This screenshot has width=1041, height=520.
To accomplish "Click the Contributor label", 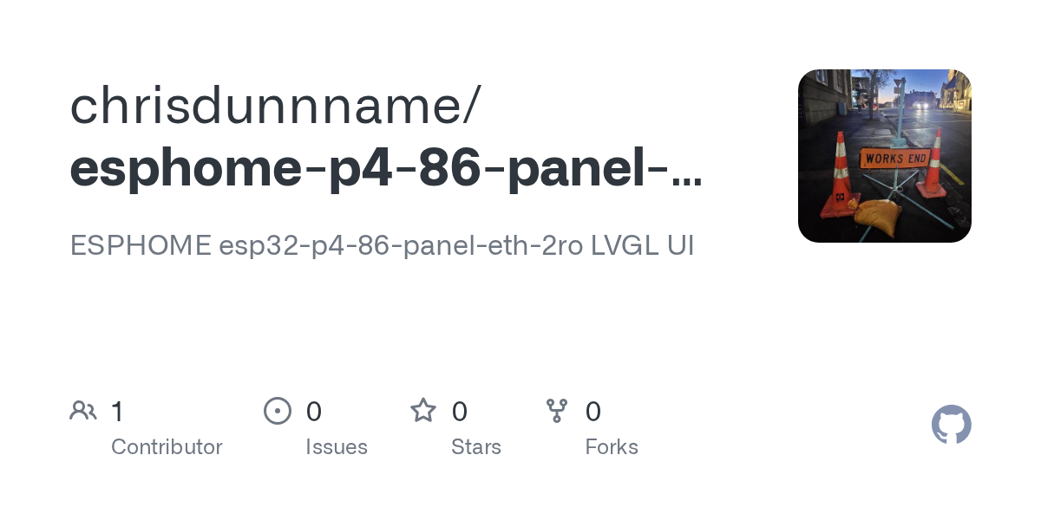I will pyautogui.click(x=167, y=447).
